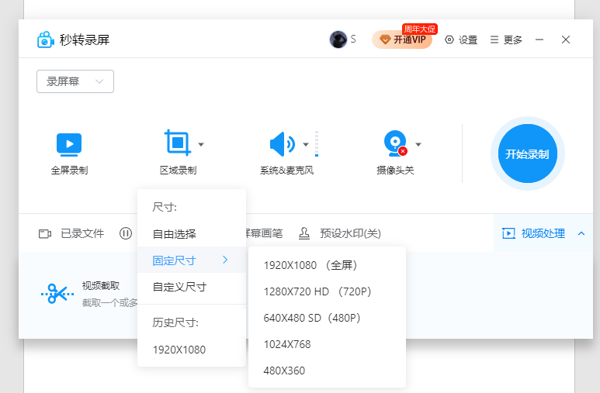Open the 屏幕画笔 screen pen tool

pos(265,233)
